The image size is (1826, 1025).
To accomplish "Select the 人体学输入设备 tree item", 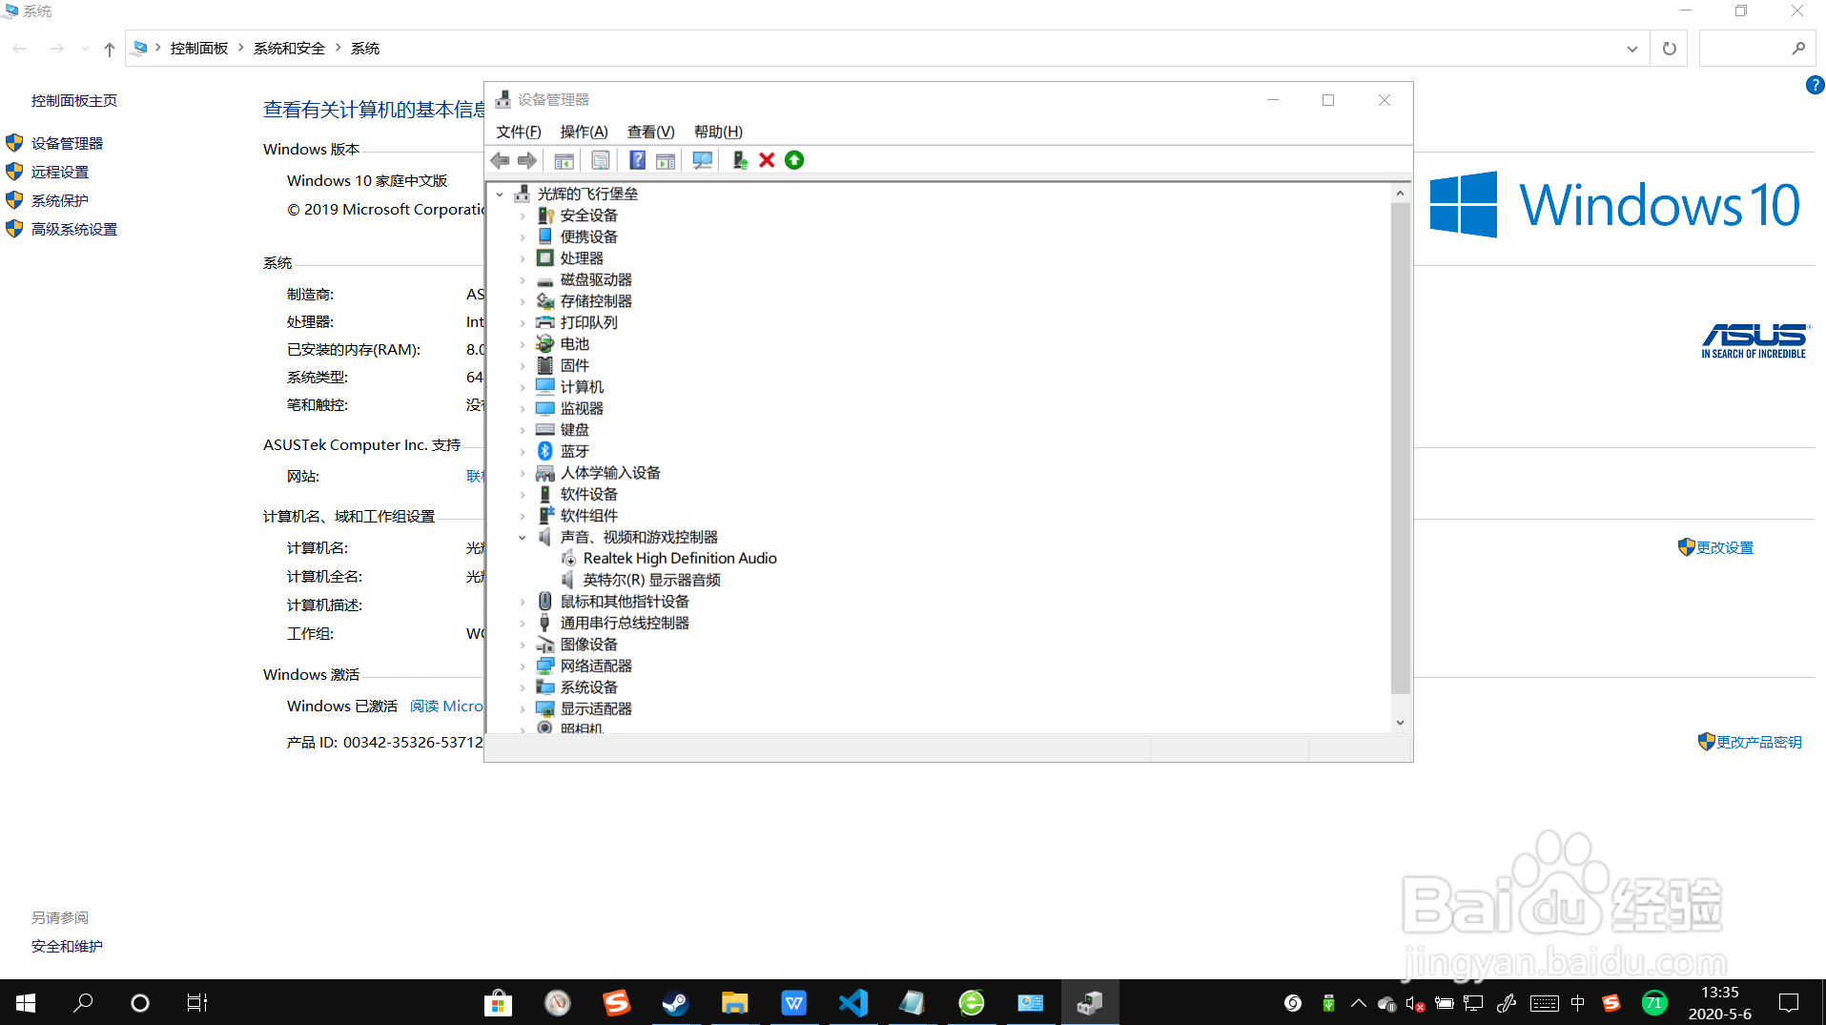I will 610,473.
